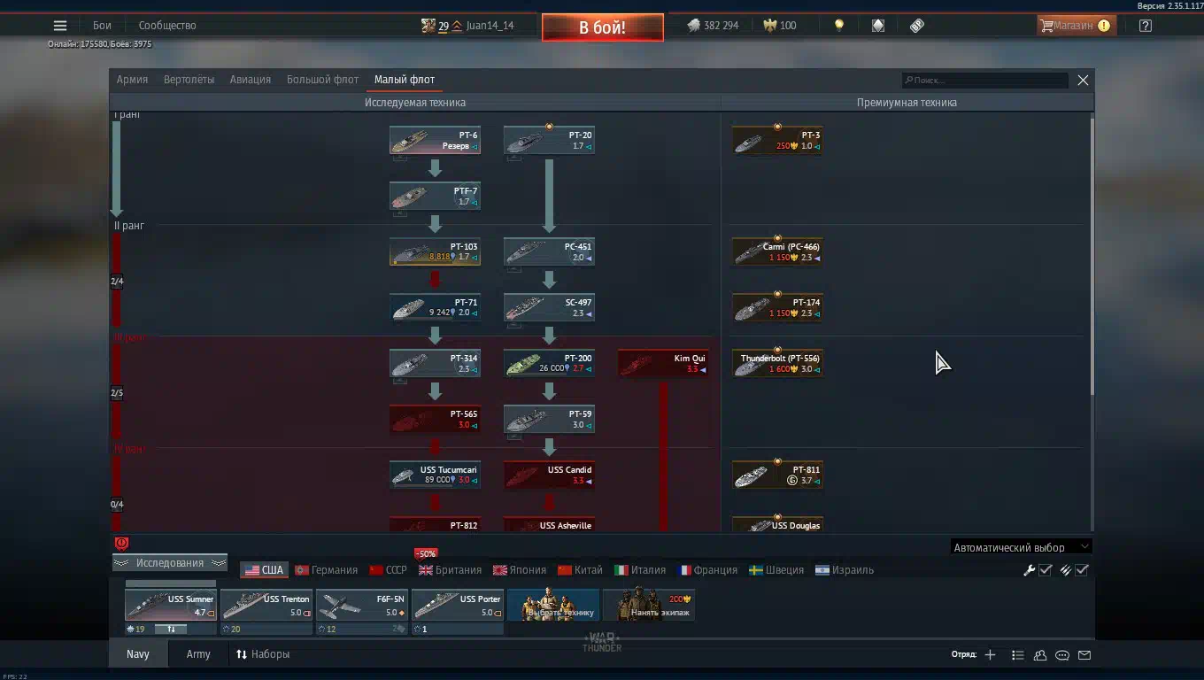Viewport: 1204px width, 680px height.
Task: Select premium PT-174 boat
Action: tap(777, 307)
